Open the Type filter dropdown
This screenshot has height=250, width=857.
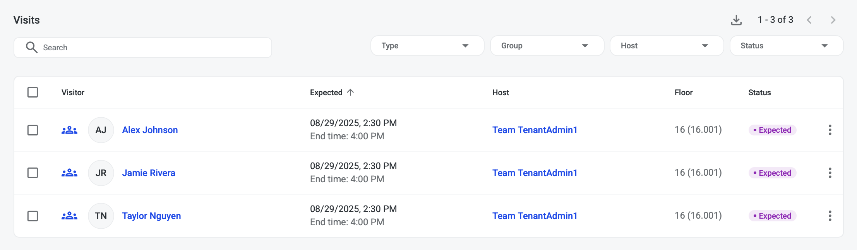(x=427, y=46)
